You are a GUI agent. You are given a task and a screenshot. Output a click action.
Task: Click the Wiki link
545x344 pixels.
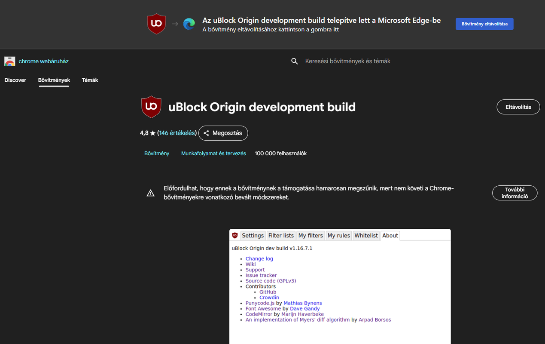click(251, 264)
